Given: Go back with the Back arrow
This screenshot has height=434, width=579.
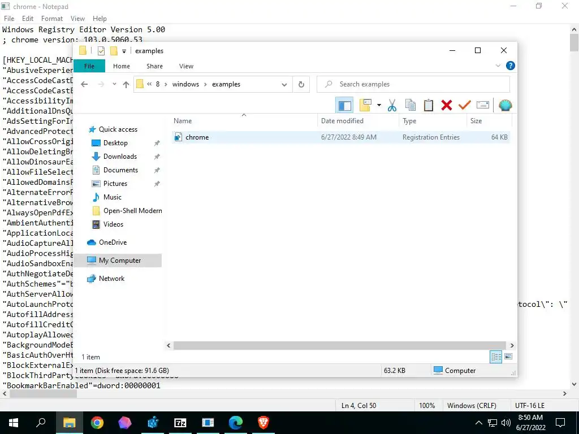Looking at the screenshot, I should 84,85.
